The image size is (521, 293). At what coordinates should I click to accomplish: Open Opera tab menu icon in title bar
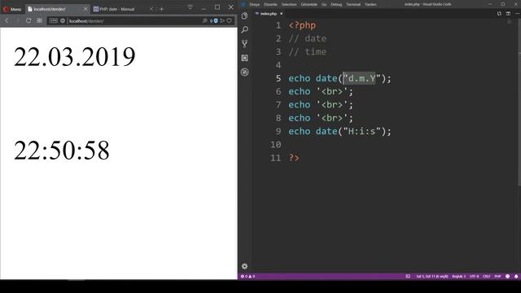coord(190,7)
